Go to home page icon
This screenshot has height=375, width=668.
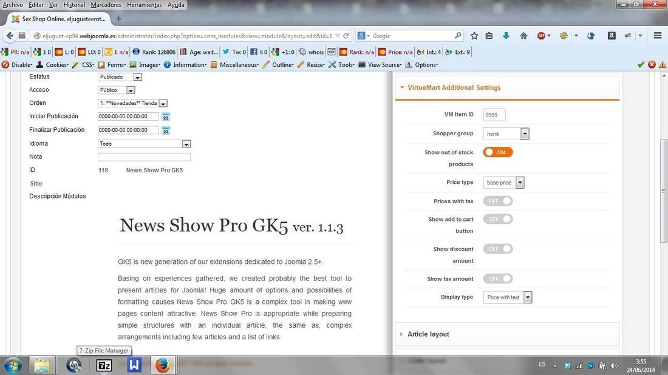[523, 36]
